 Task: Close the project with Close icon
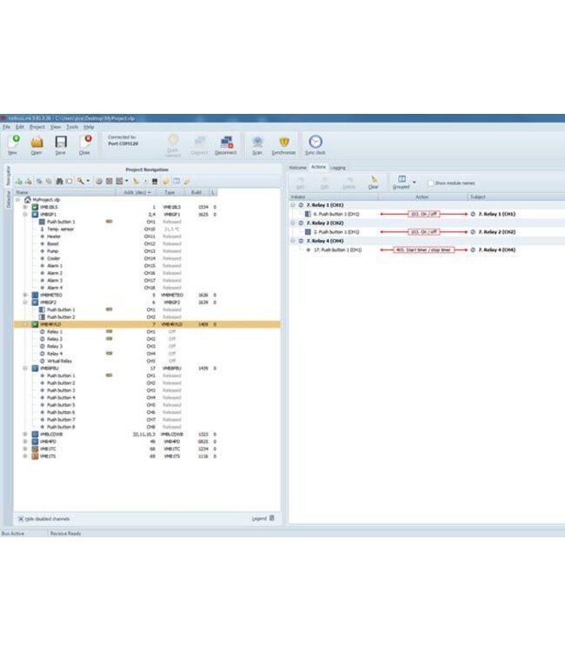click(86, 142)
